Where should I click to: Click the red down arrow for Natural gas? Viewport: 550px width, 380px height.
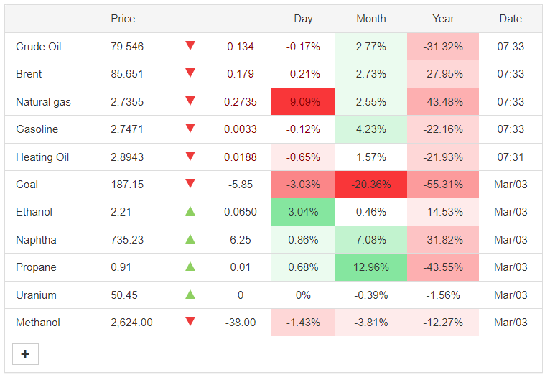190,101
